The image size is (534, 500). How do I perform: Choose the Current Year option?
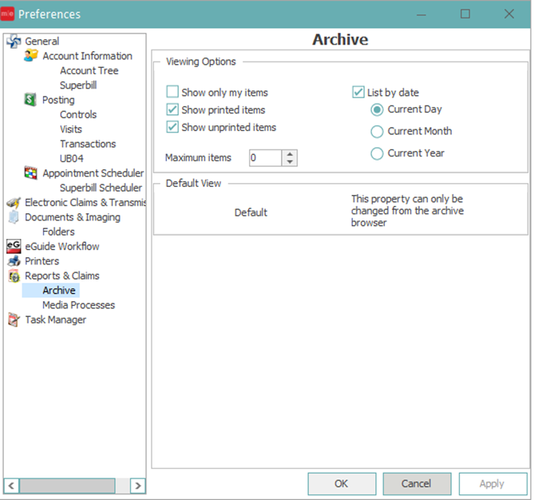pyautogui.click(x=377, y=154)
